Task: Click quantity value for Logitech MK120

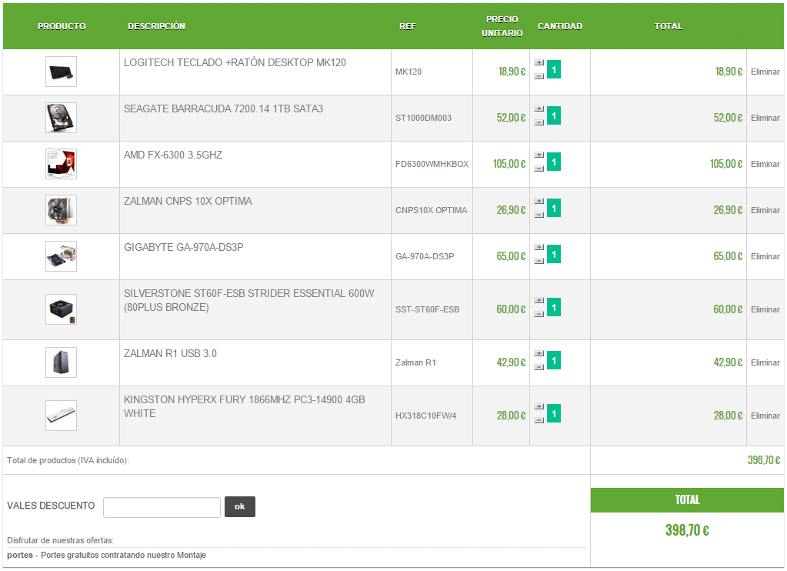Action: (554, 69)
